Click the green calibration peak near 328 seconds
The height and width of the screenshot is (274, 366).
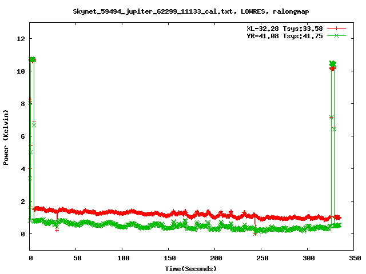[x=333, y=63]
